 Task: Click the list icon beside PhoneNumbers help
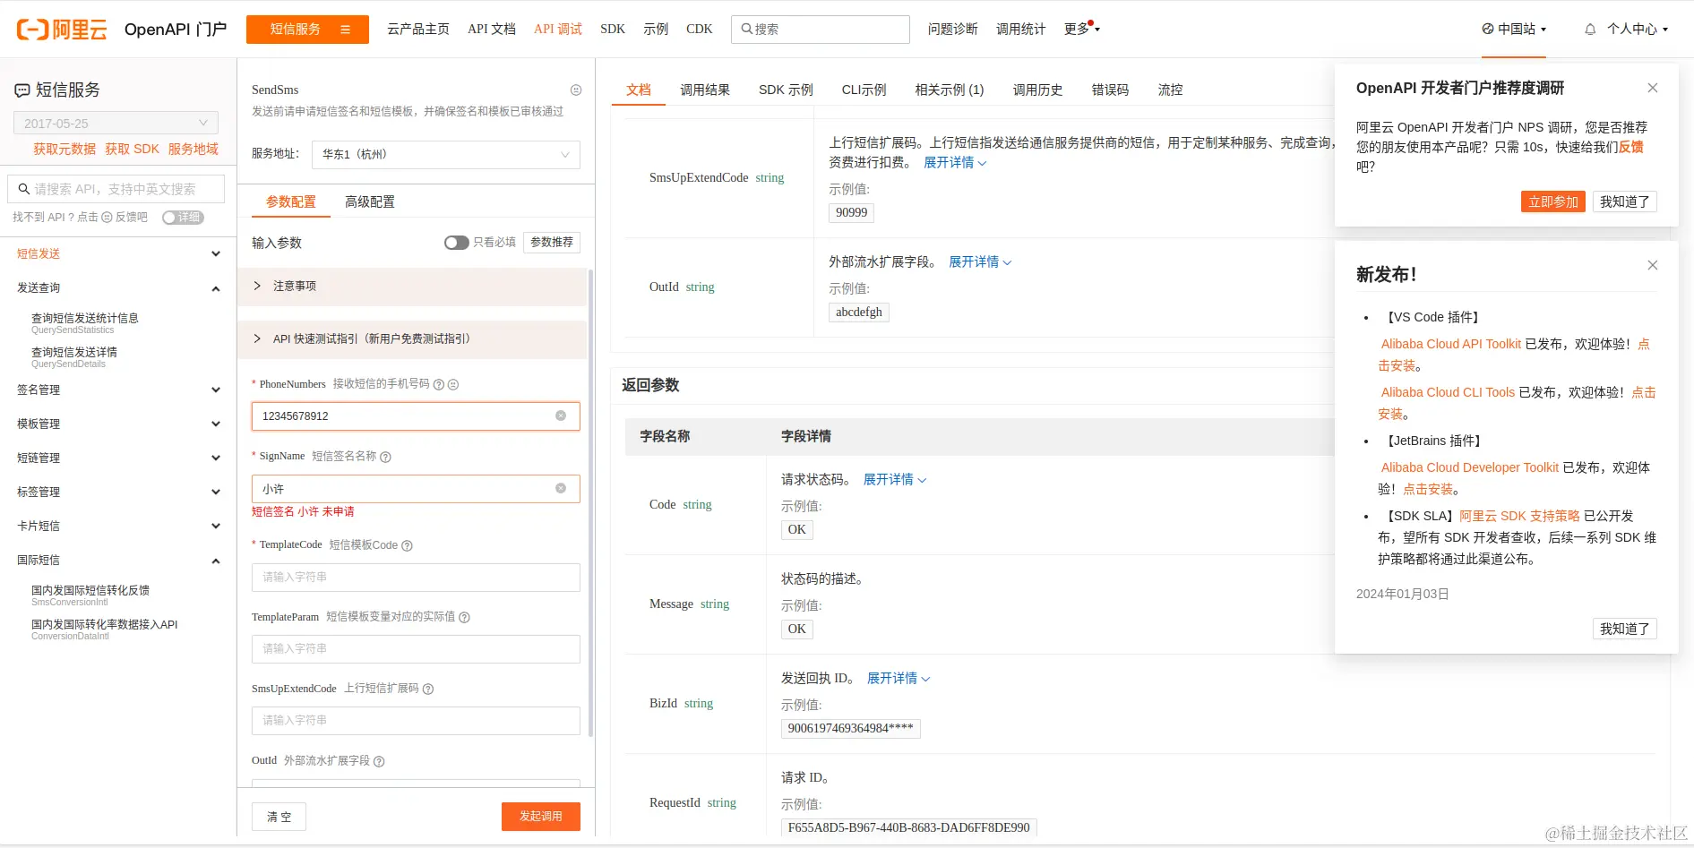click(x=453, y=384)
